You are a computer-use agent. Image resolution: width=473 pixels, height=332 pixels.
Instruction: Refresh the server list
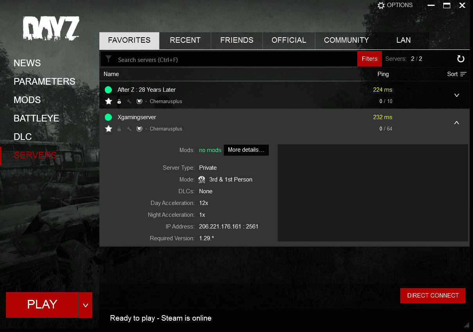pyautogui.click(x=461, y=58)
